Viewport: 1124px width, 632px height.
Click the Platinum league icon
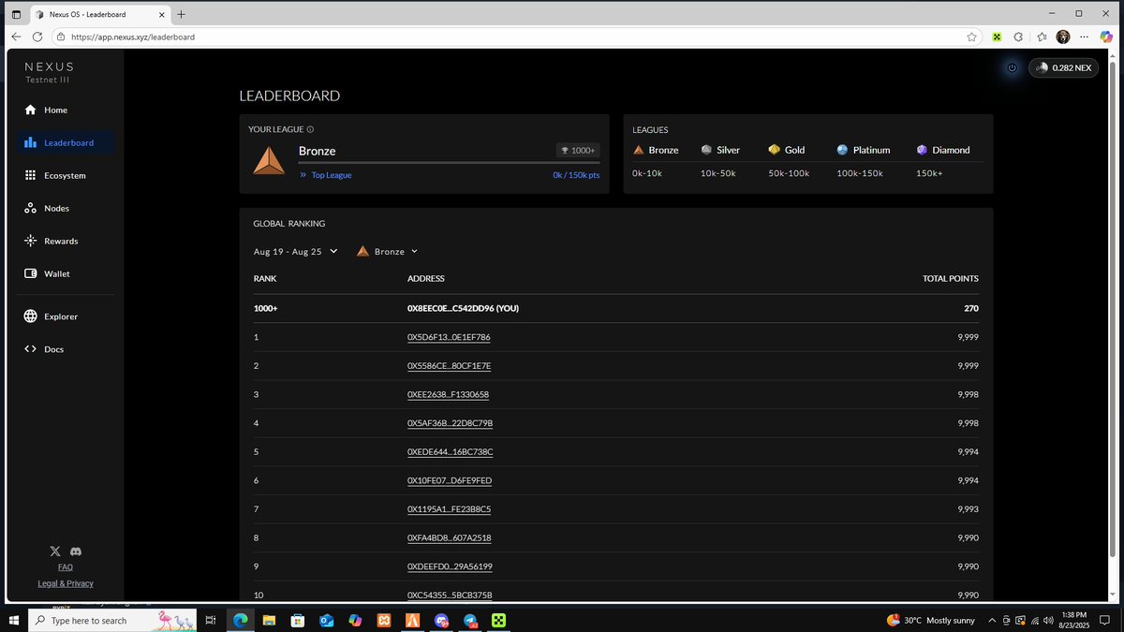pos(842,150)
